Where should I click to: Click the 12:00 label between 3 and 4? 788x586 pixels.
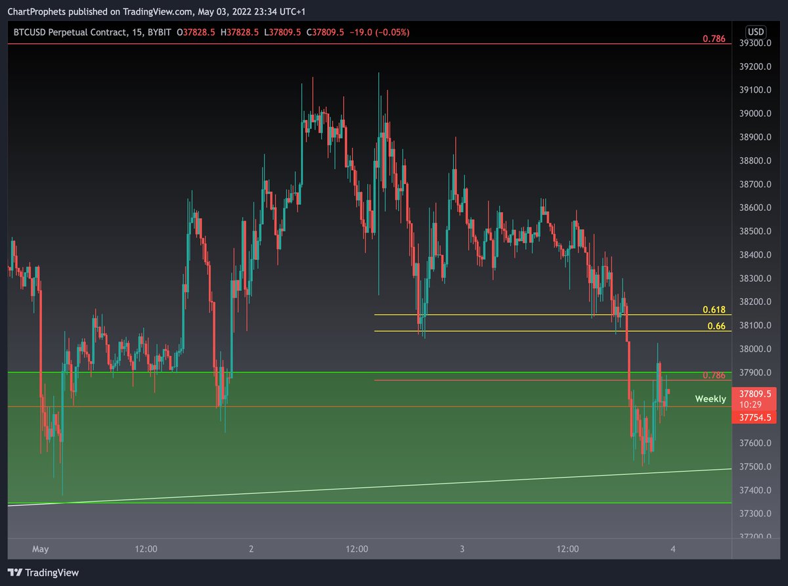pyautogui.click(x=567, y=549)
